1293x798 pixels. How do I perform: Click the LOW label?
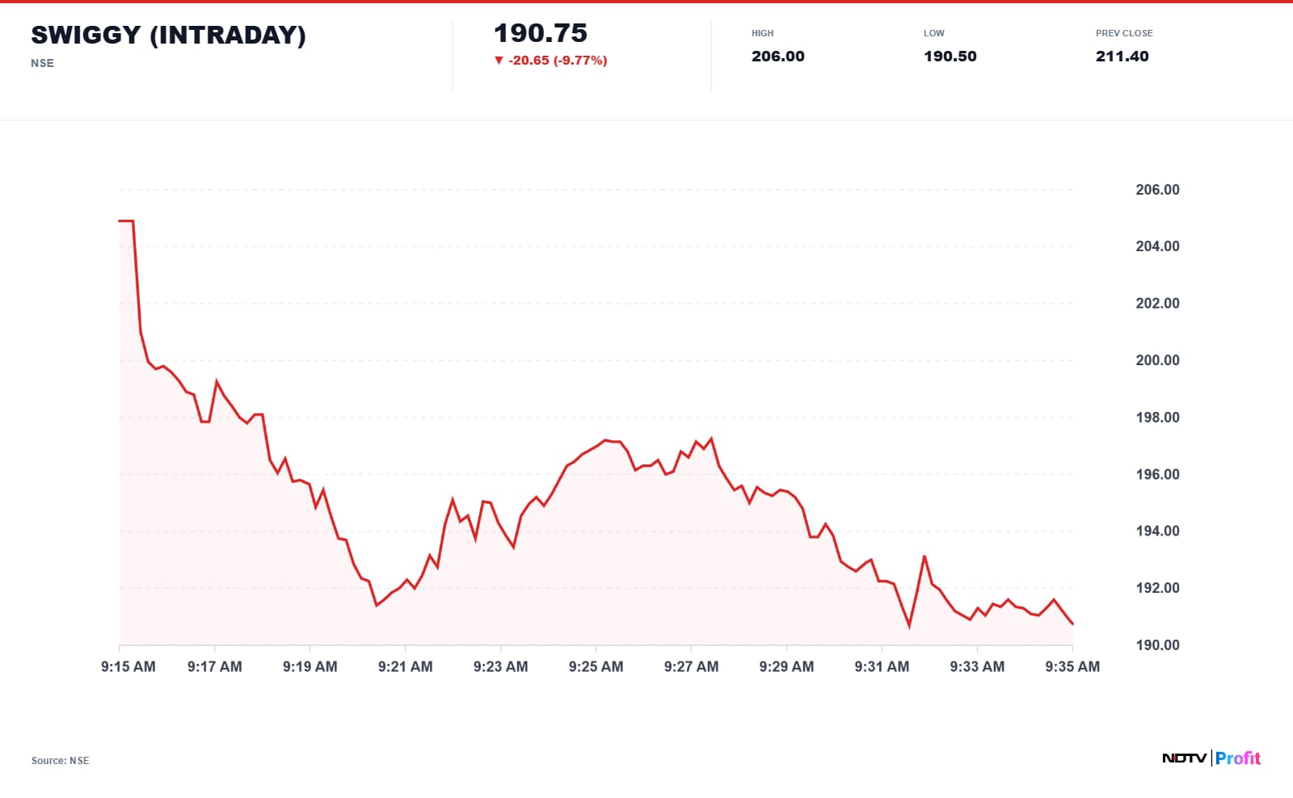click(934, 33)
